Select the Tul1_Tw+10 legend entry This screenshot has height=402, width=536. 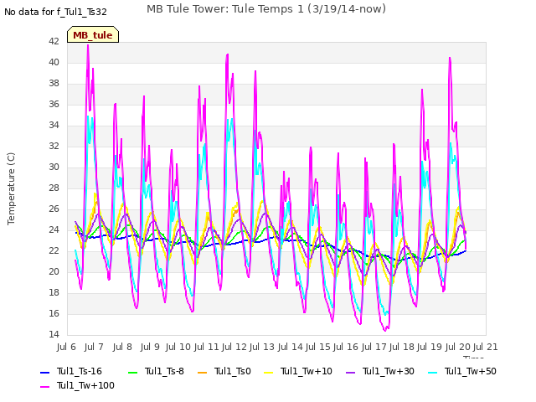[298, 371]
